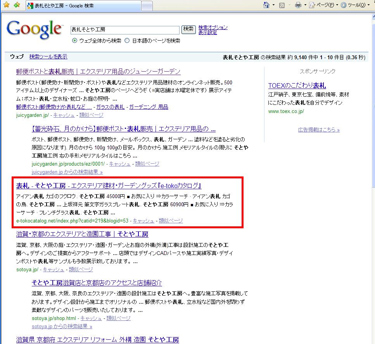The width and height of the screenshot is (375, 344).
Task: Click the Add to Favorites icon
Action: [17, 5]
